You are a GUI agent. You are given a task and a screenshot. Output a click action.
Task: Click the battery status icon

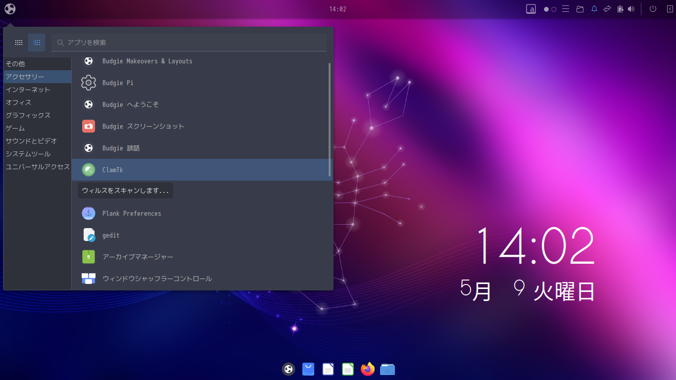point(620,9)
